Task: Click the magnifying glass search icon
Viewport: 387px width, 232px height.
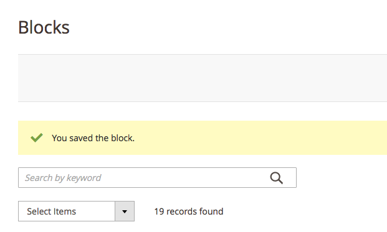Action: pos(276,178)
